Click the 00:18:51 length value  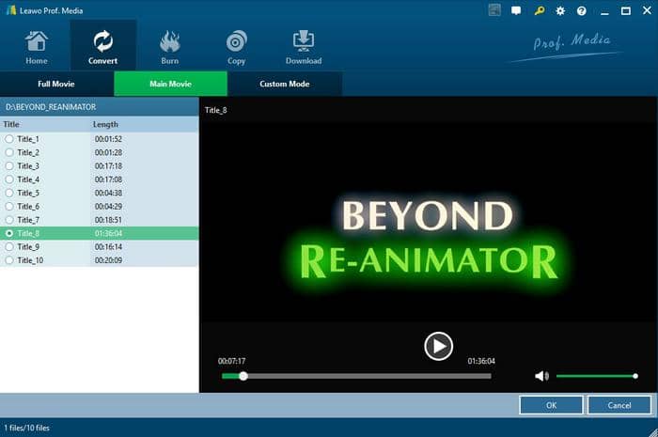pyautogui.click(x=108, y=220)
